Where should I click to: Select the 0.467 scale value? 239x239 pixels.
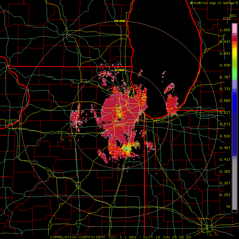point(225,148)
